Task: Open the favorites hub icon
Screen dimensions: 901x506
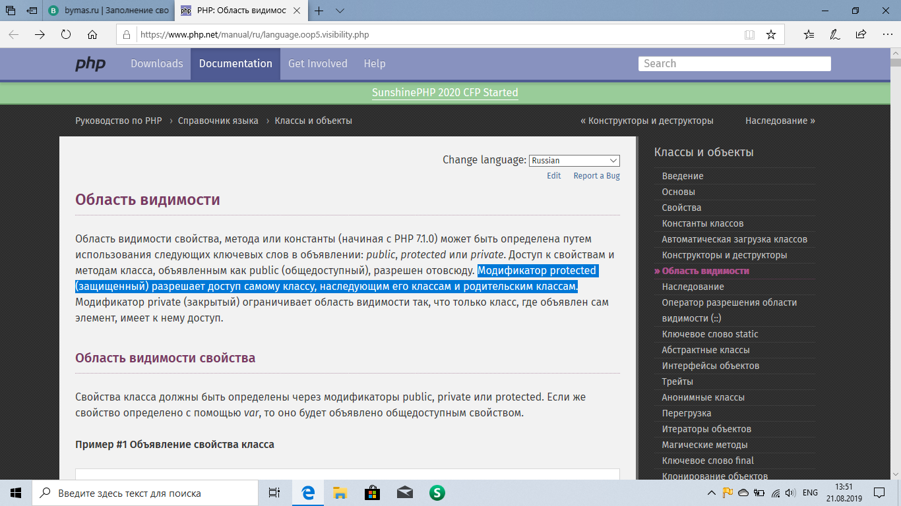Action: 809,34
